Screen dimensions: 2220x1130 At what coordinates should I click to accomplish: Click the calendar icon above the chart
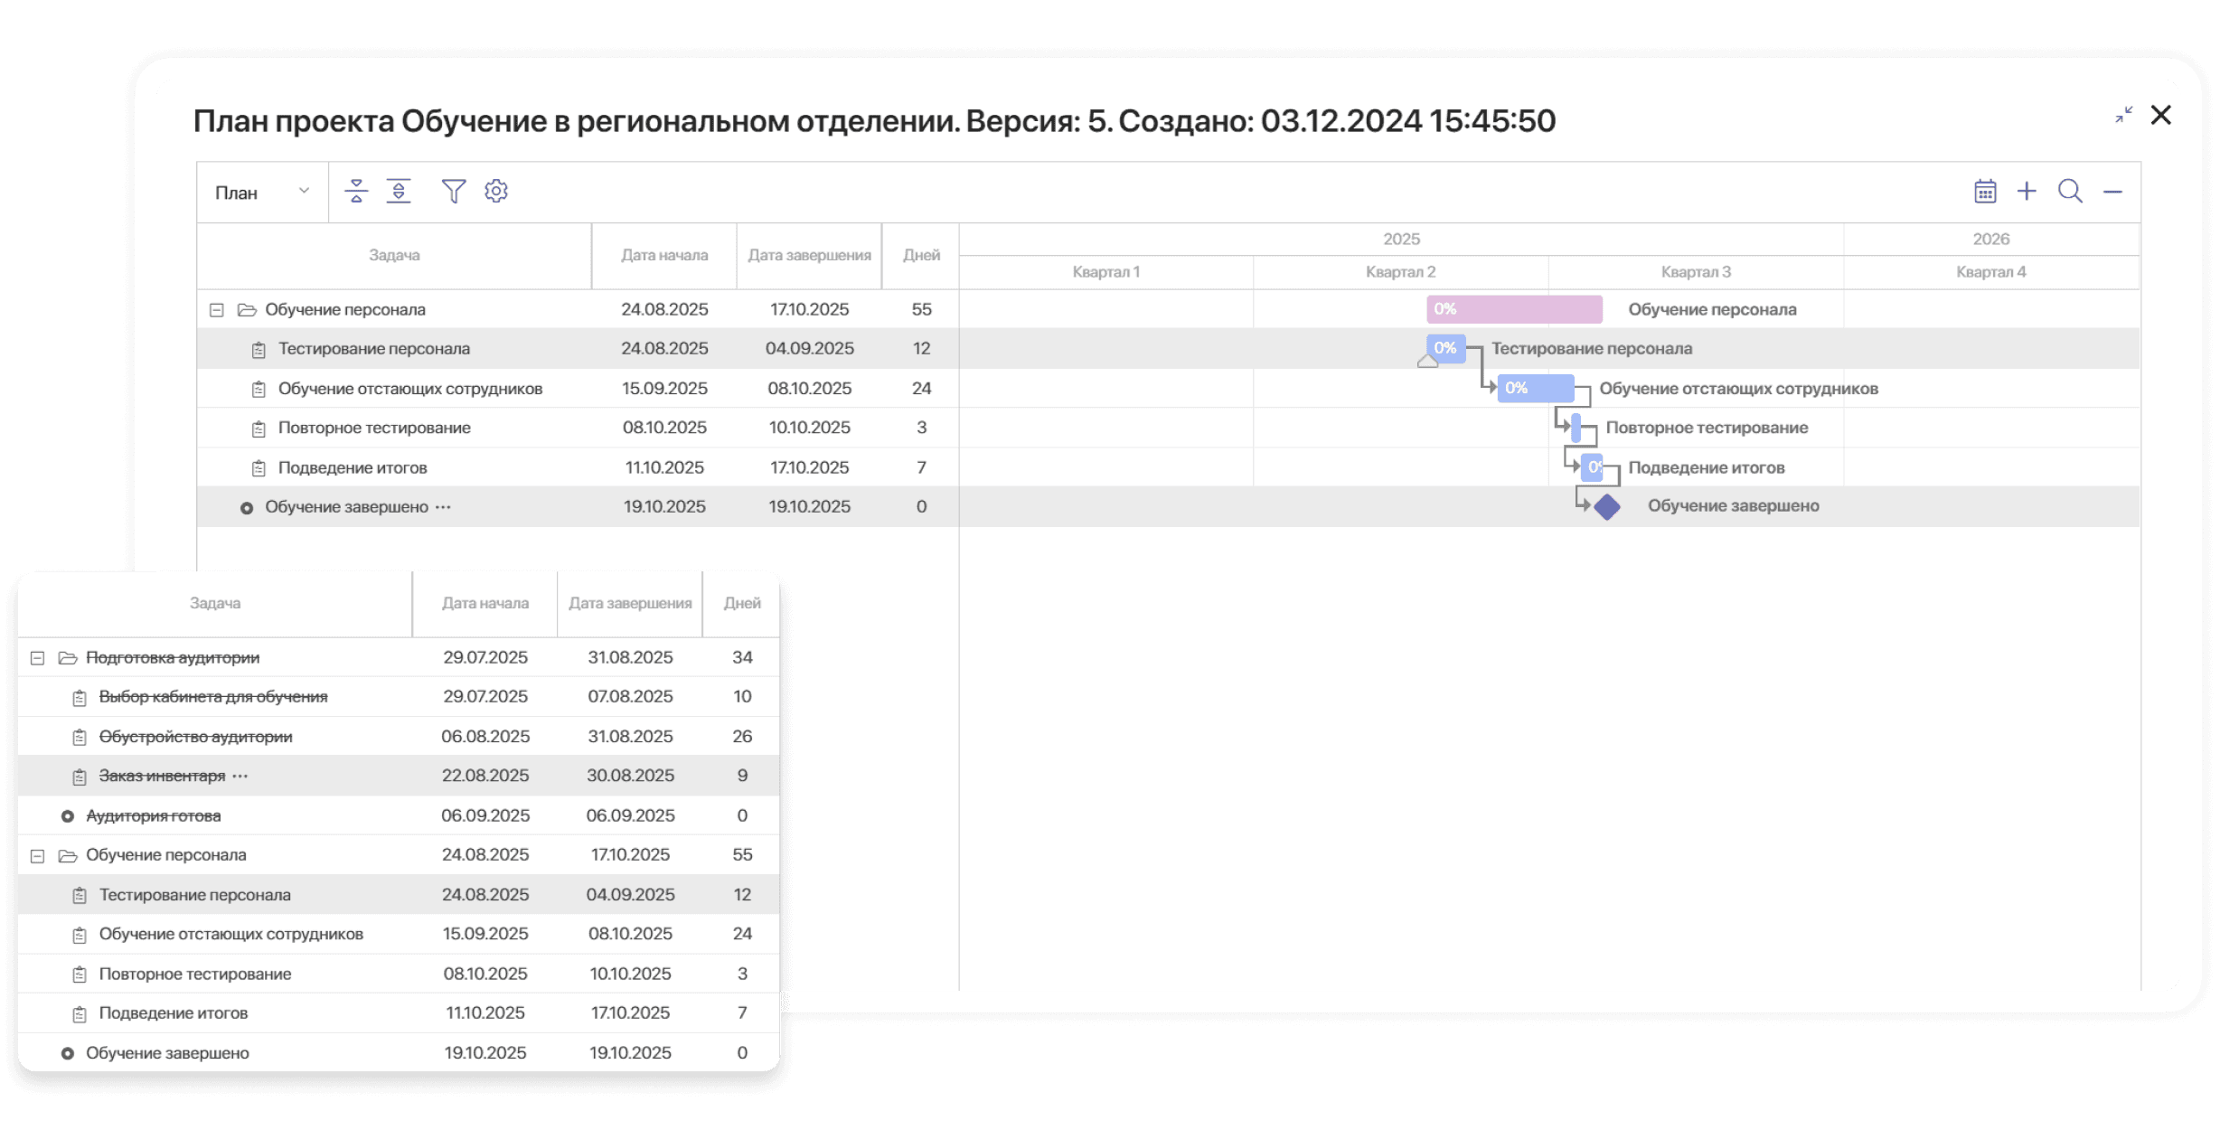pyautogui.click(x=1985, y=191)
